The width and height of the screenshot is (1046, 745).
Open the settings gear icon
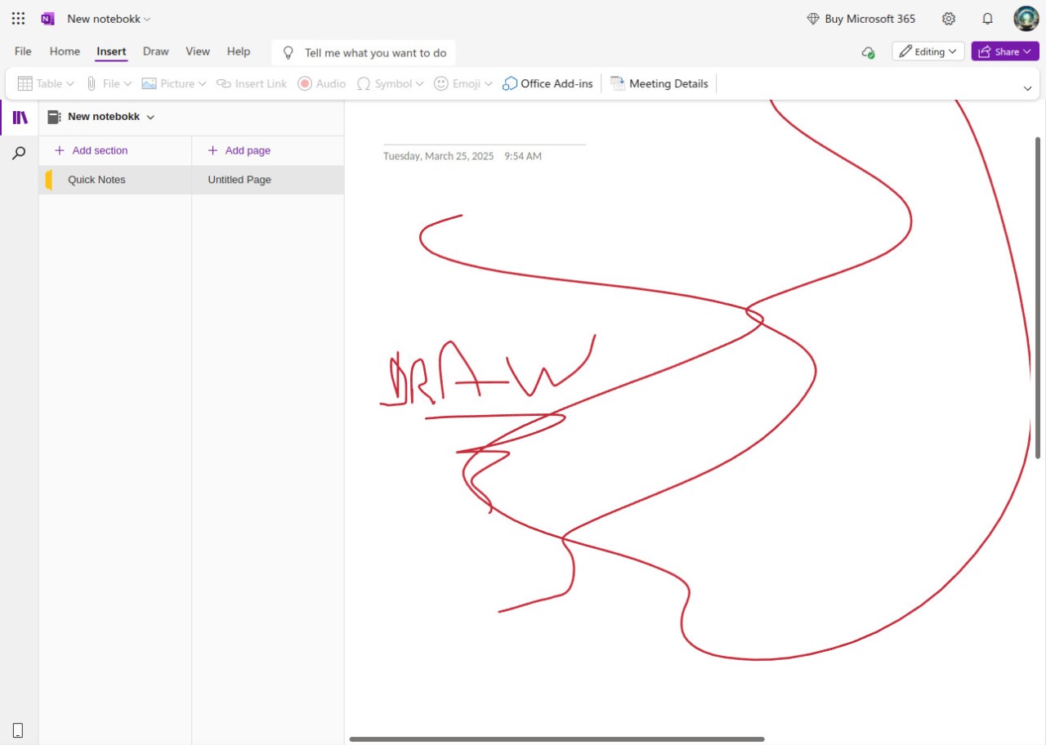pos(949,19)
